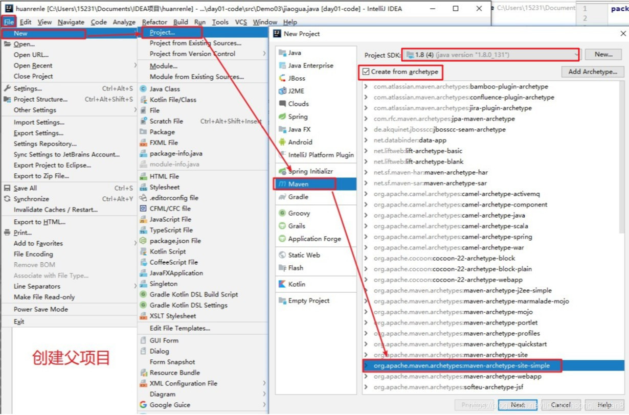Click the Cancel button
The width and height of the screenshot is (629, 415).
coord(560,405)
